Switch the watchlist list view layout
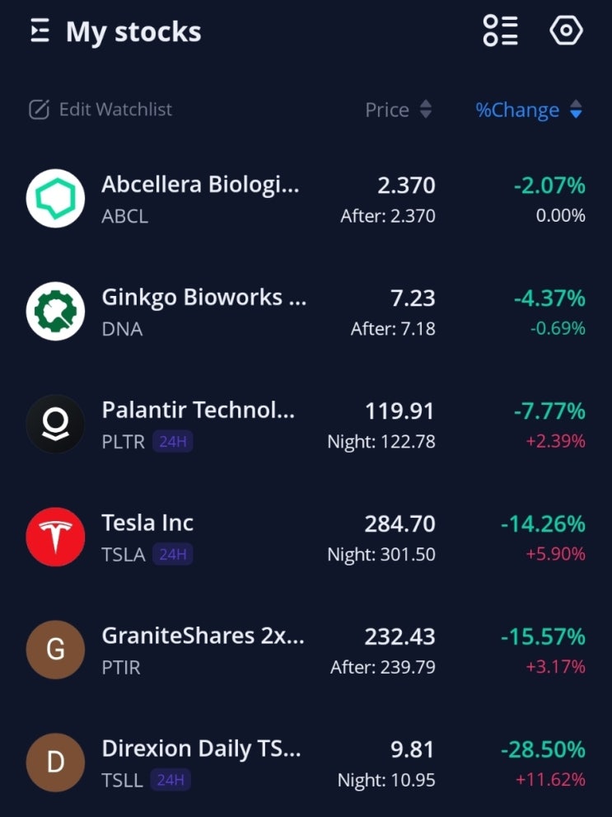This screenshot has width=612, height=817. pos(500,31)
